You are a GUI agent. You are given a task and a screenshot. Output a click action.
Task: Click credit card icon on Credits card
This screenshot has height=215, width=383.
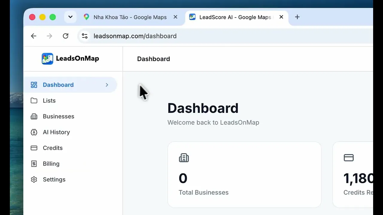(349, 158)
